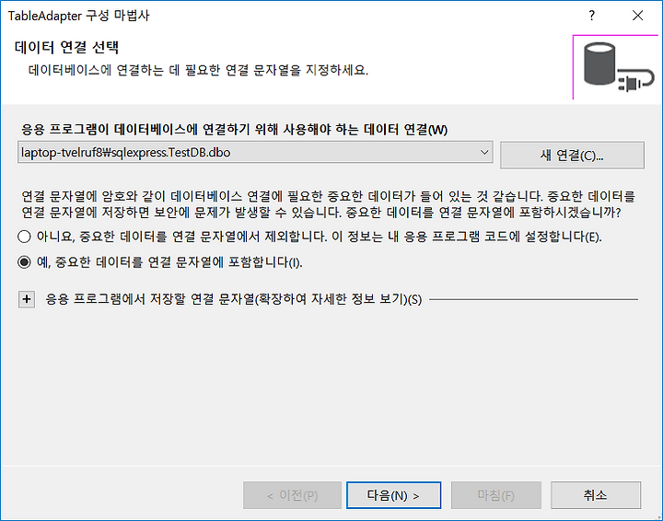Open the data connection dropdown arrow
Image resolution: width=663 pixels, height=521 pixels.
click(x=484, y=152)
